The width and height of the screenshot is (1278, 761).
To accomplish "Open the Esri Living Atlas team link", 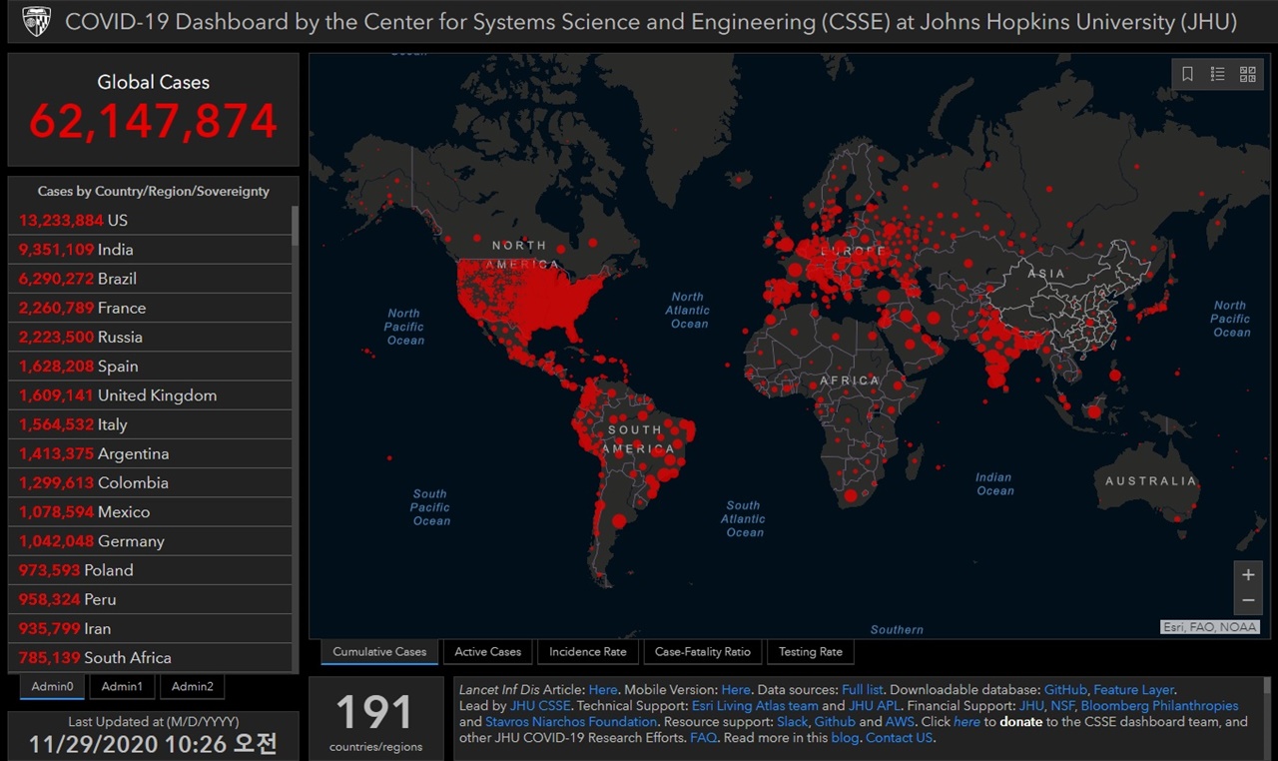I will pyautogui.click(x=755, y=706).
